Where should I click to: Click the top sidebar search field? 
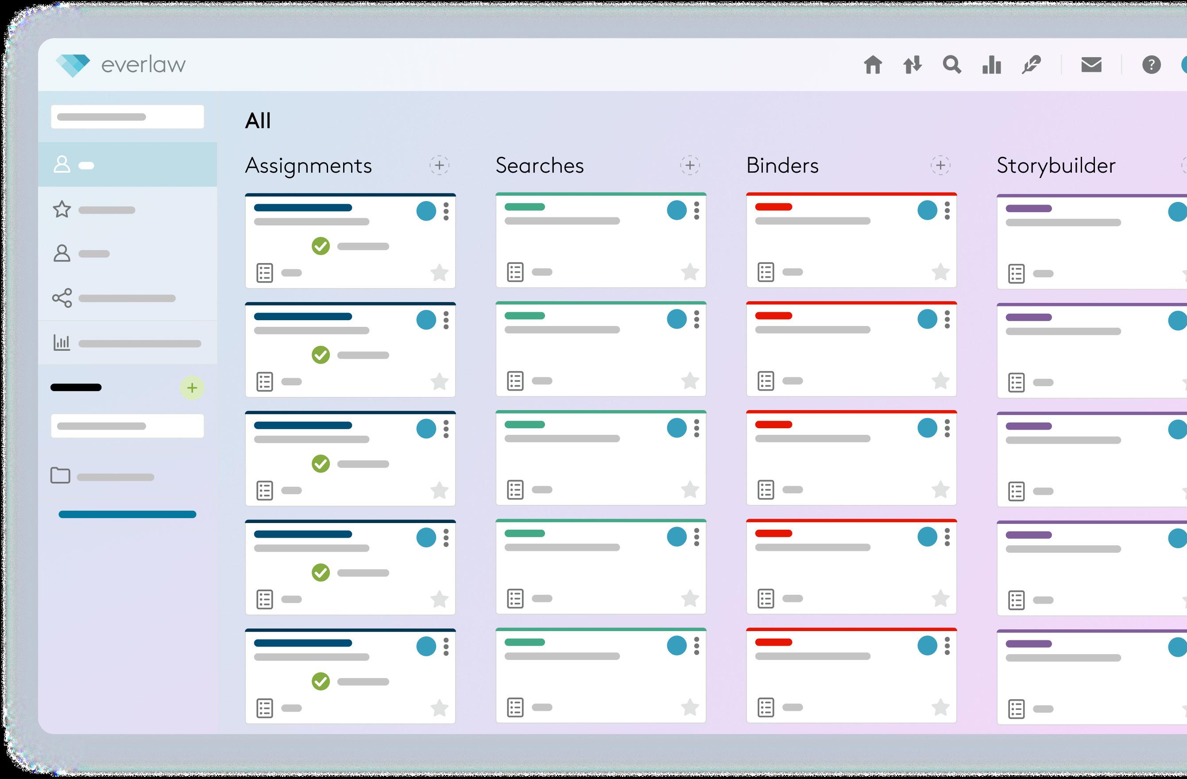(127, 117)
